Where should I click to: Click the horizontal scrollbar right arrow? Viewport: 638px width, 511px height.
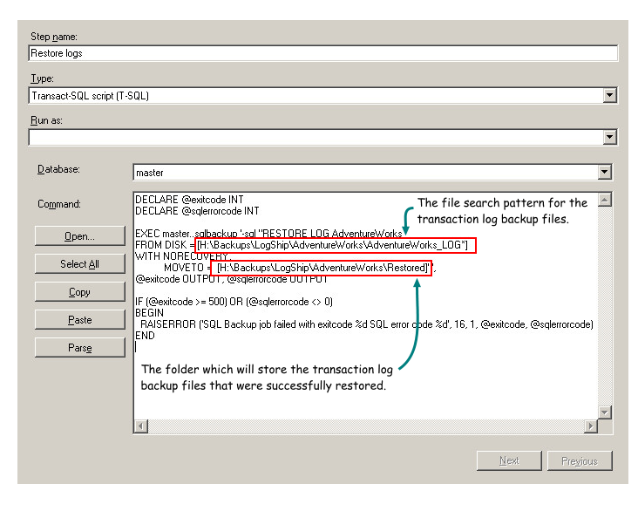click(590, 426)
